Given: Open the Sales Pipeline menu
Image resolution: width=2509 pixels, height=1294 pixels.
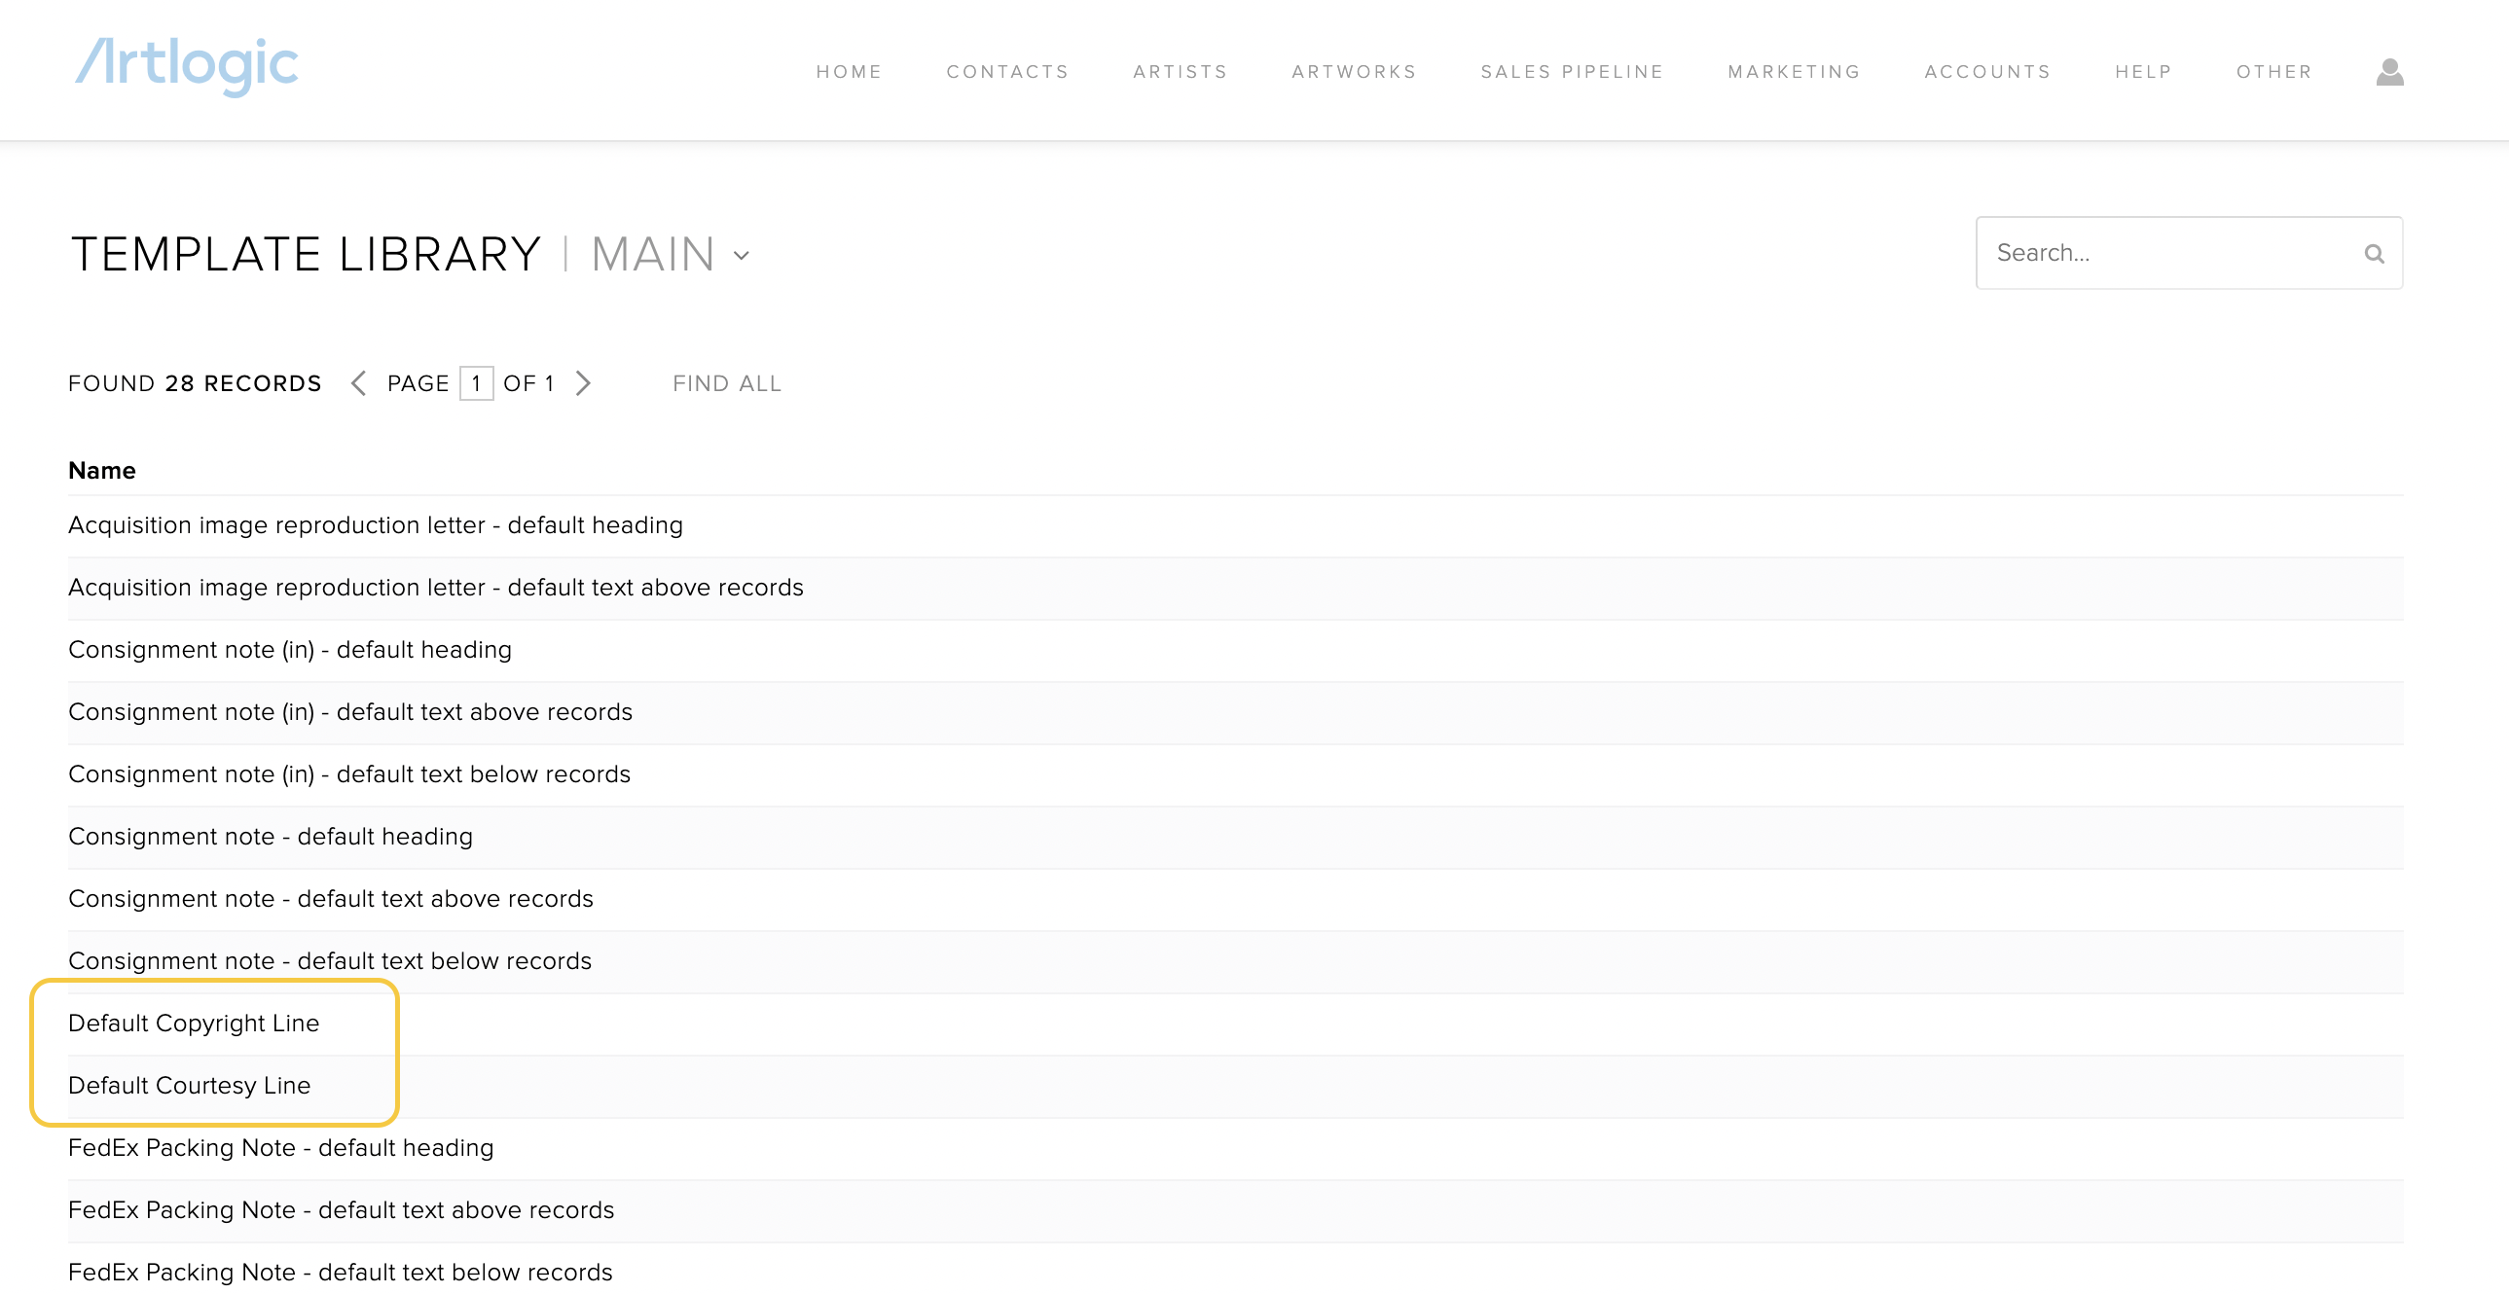Looking at the screenshot, I should [1572, 72].
